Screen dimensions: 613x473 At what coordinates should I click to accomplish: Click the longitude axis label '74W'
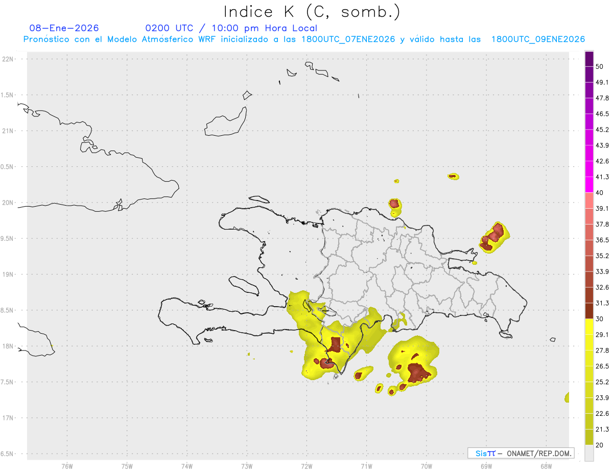(x=187, y=466)
